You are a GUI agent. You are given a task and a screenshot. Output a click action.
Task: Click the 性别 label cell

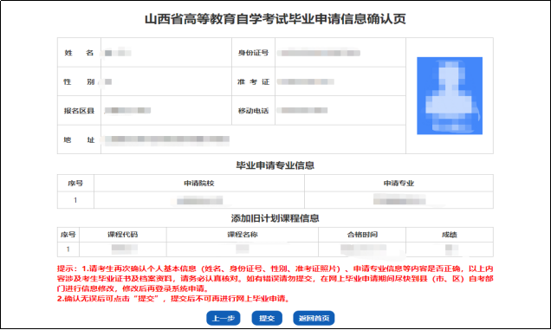79,81
